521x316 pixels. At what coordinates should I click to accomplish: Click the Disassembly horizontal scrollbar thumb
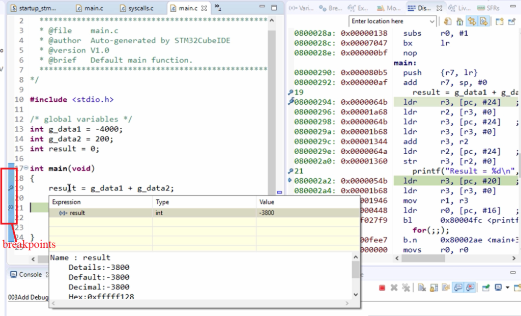423,258
